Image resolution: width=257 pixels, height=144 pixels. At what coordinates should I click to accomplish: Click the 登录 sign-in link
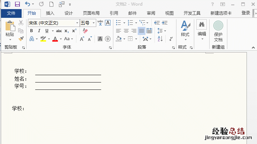click(x=245, y=13)
